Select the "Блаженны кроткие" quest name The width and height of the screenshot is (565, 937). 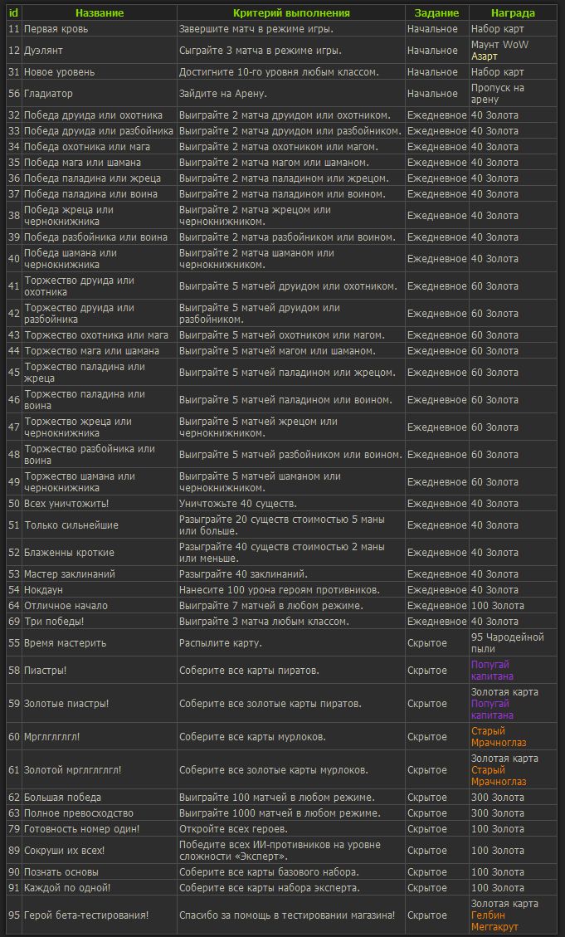[69, 552]
